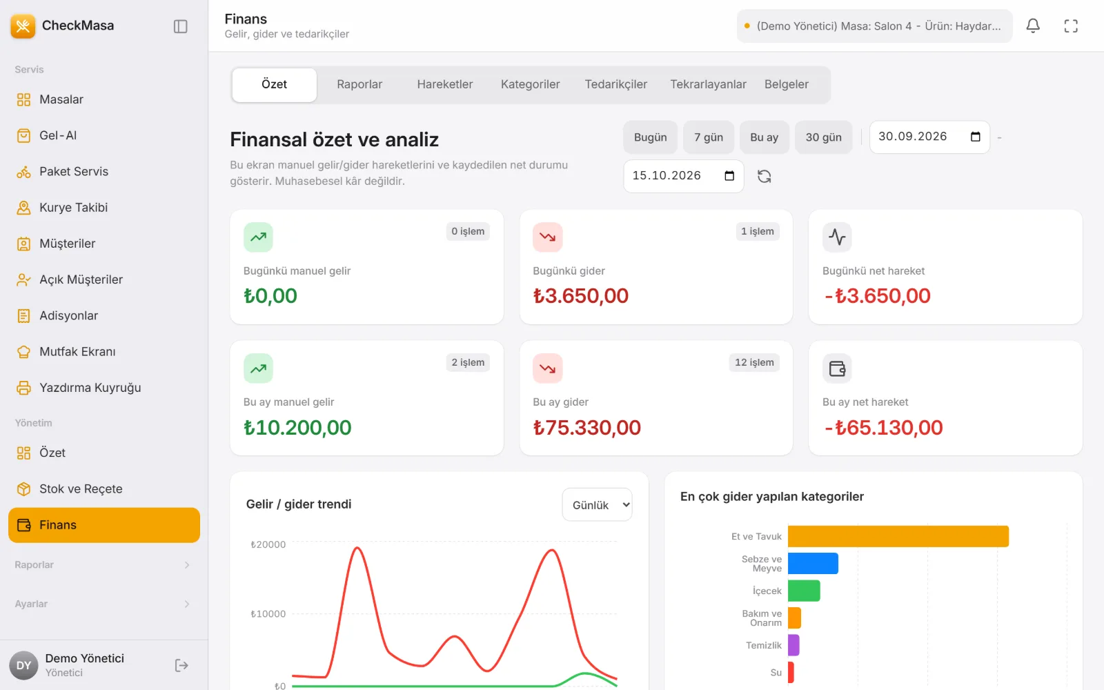Switch to the Tekrarlayanlar tab
1104x690 pixels.
(x=708, y=84)
